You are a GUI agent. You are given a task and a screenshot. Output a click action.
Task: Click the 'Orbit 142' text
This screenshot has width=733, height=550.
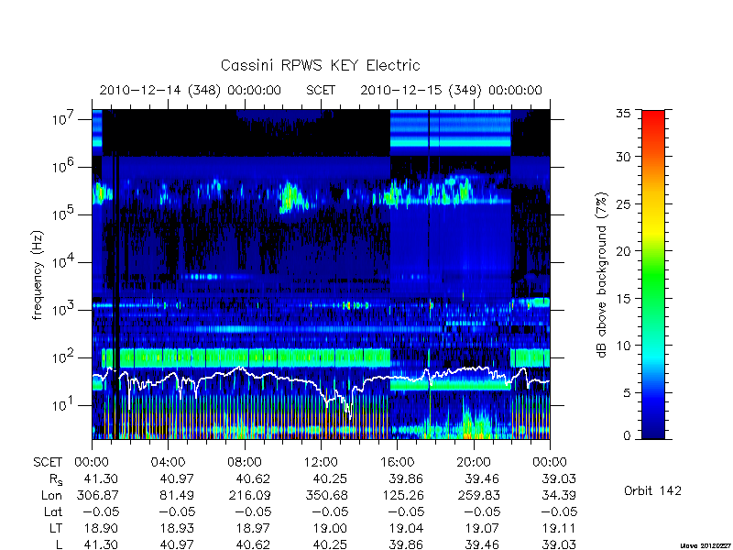(652, 490)
